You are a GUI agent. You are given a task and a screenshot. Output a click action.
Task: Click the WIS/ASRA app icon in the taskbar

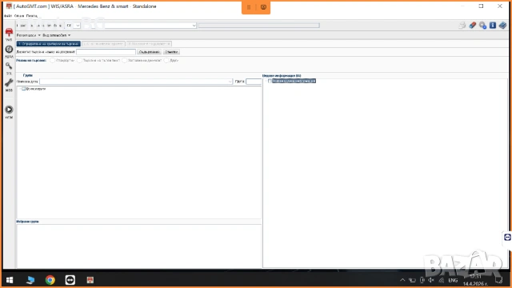point(90,280)
